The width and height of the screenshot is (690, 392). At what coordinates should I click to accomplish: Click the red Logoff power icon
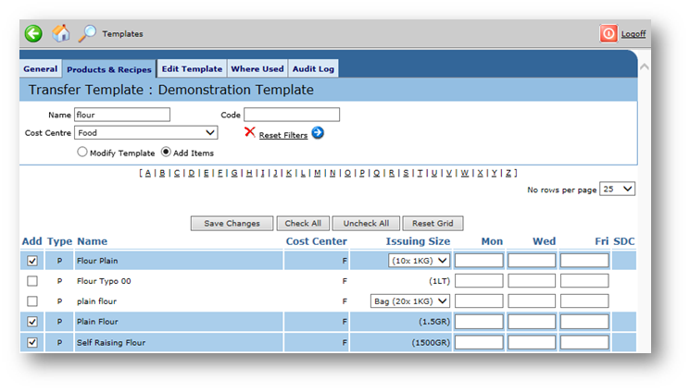tap(608, 33)
